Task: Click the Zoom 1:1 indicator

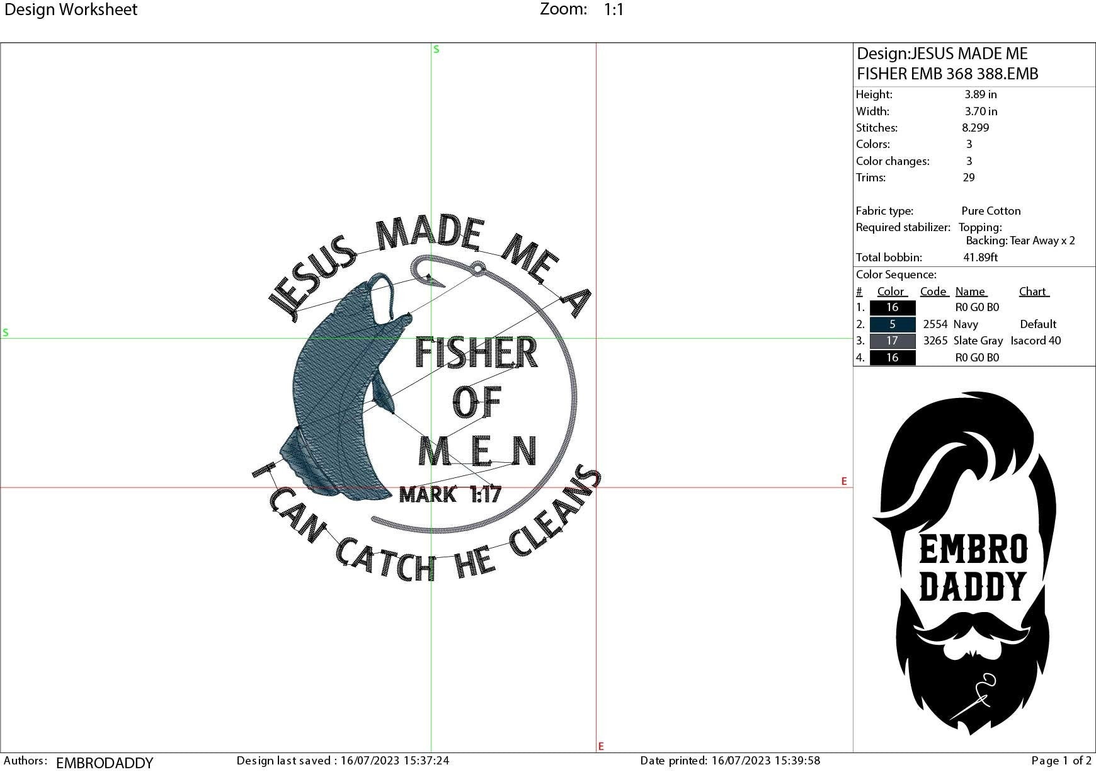Action: pyautogui.click(x=583, y=9)
